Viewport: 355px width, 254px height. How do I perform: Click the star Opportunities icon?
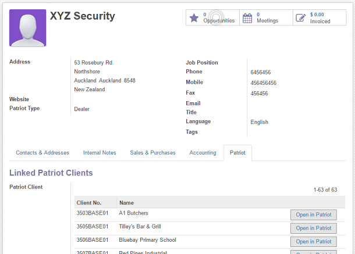click(195, 18)
